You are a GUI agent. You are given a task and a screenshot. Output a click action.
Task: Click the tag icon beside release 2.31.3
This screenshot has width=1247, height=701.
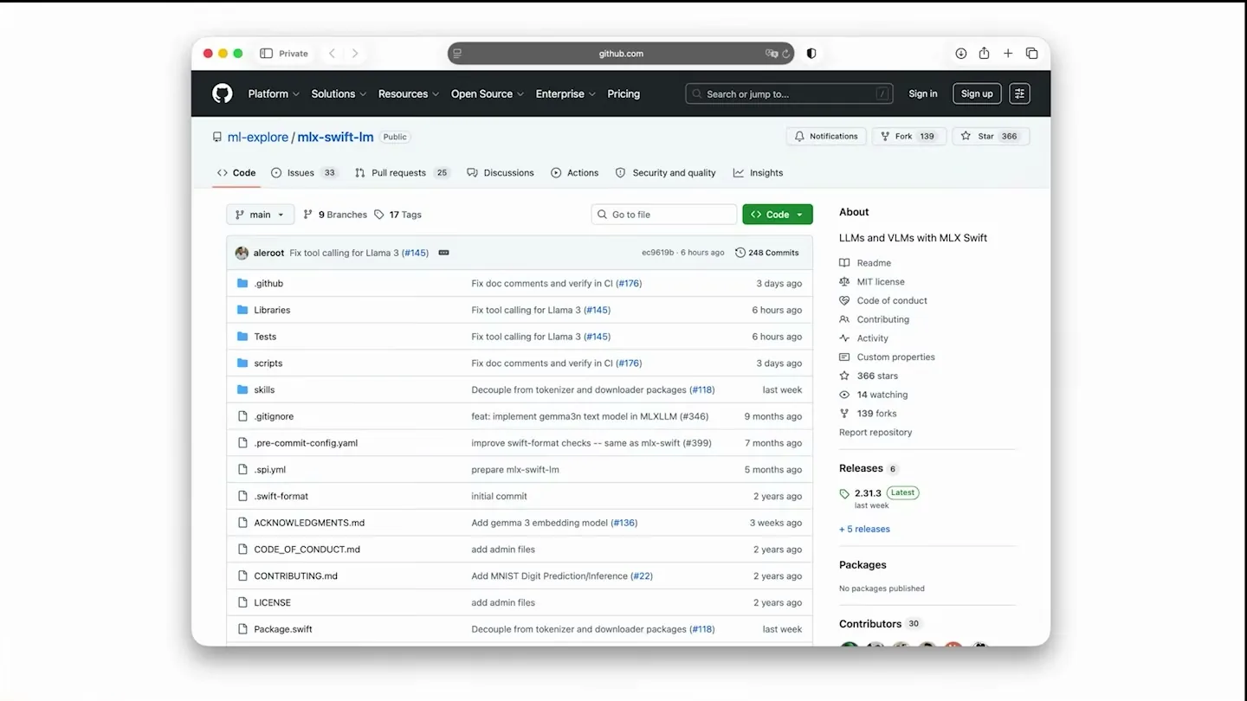[844, 493]
